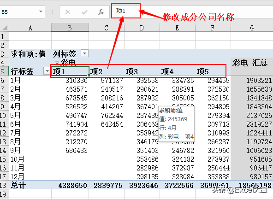Click cell value 1903221
Image resolution: width=273 pixels, height=199 pixels.
click(x=259, y=81)
